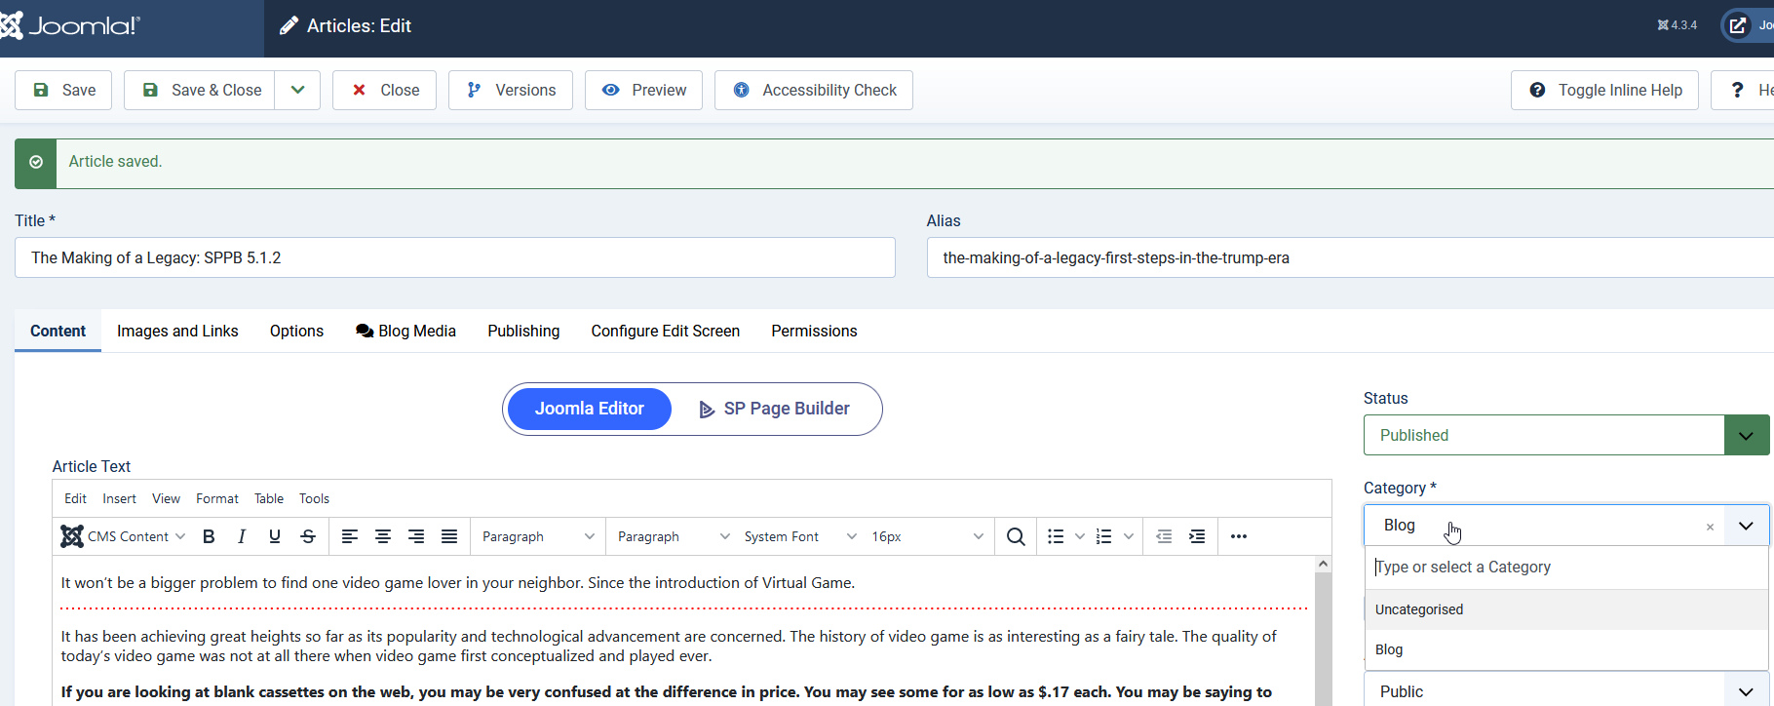Toggle Inline Help on
The image size is (1774, 706).
coord(1604,90)
